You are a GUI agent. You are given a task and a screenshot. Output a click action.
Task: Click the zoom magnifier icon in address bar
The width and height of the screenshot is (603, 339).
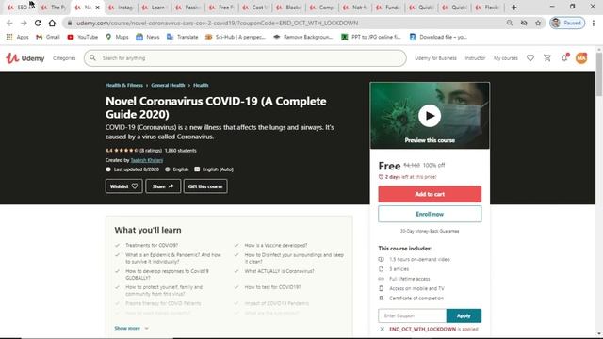click(510, 23)
